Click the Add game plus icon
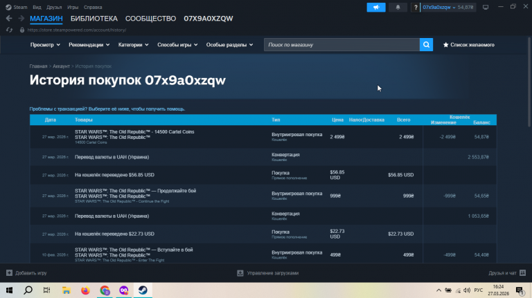The image size is (532, 298). tap(9, 272)
